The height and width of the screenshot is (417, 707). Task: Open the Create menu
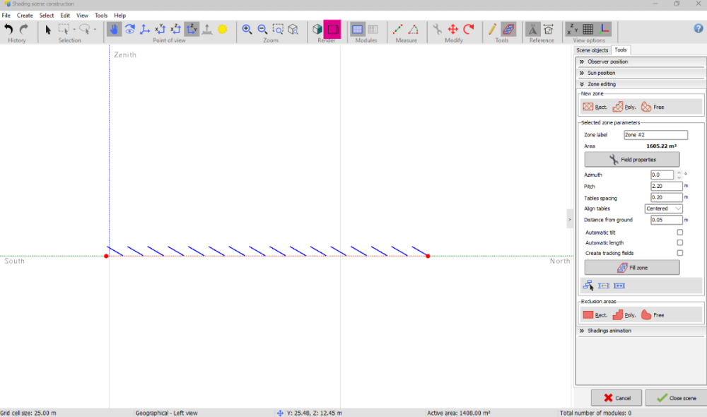25,15
